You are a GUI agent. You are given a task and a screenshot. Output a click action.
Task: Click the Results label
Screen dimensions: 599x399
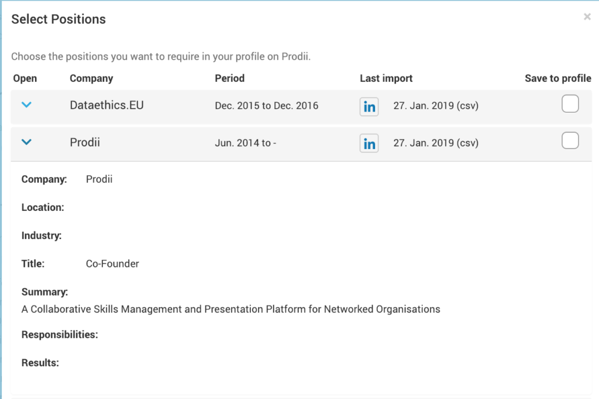[x=40, y=363]
